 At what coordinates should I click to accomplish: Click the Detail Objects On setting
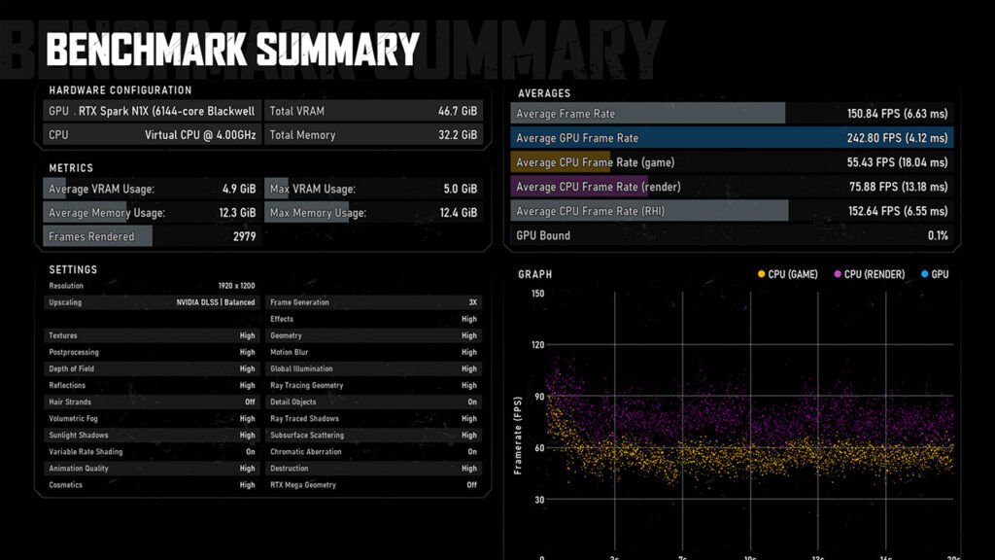coord(374,402)
